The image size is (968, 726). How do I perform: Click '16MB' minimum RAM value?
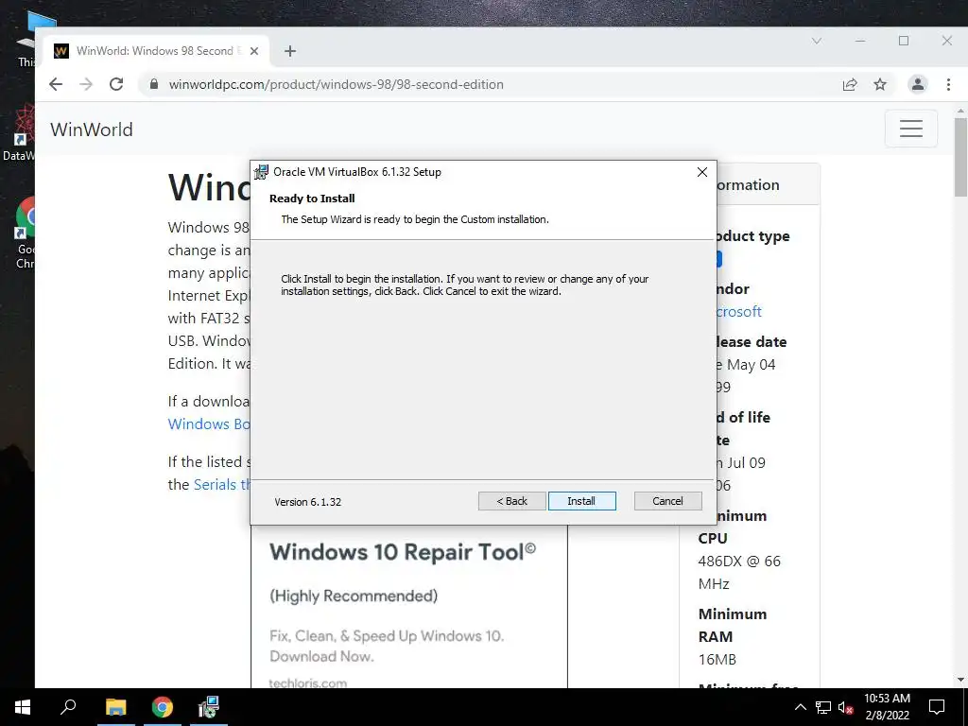point(717,659)
